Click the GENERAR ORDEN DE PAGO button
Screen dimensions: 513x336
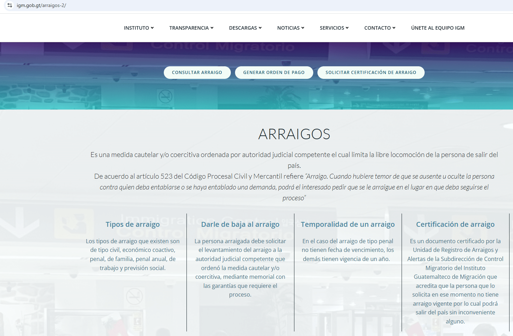(x=274, y=73)
